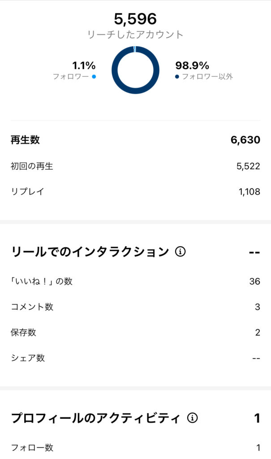Image resolution: width=271 pixels, height=459 pixels.
Task: Click info icon beside リールでのインタラクション
Action: 181,252
